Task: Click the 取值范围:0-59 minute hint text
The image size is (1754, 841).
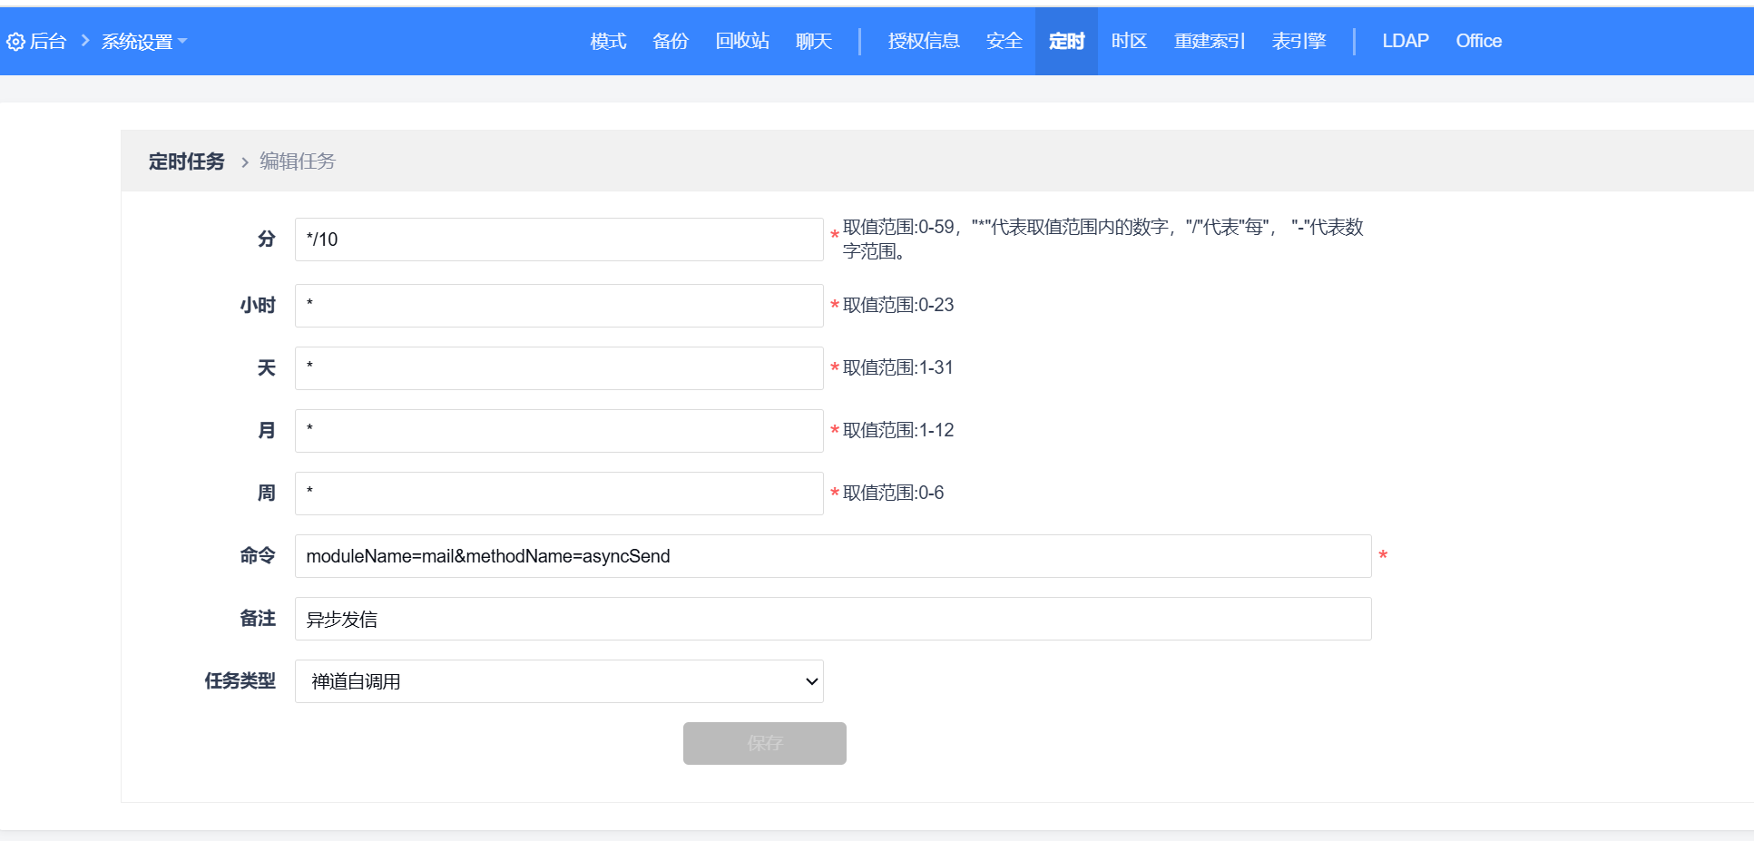Action: 1103,239
